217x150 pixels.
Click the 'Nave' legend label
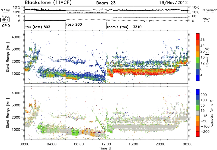click(206, 19)
